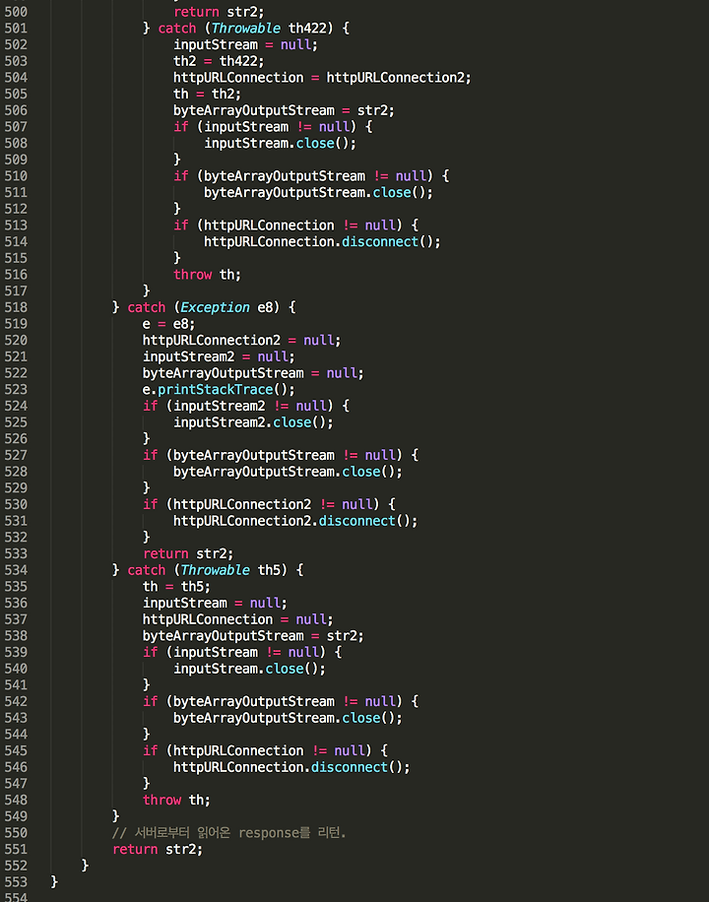Screen dimensions: 709x902
Task: Place cursor on "th = th5;"
Action: tap(176, 587)
